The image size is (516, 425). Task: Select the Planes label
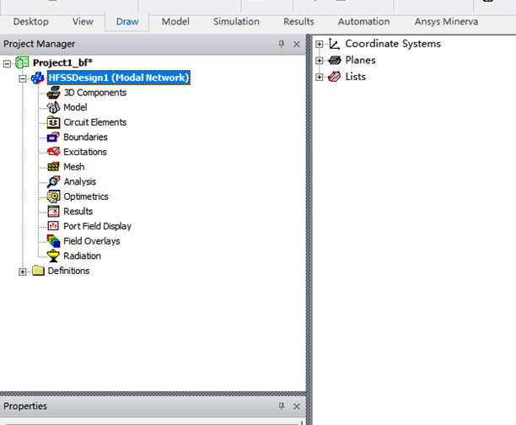click(x=360, y=60)
